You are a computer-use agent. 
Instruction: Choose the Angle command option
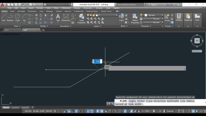(132, 101)
